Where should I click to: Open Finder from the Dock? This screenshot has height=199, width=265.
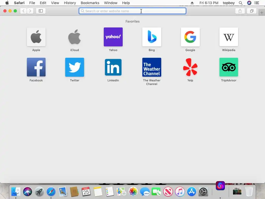coord(16,191)
